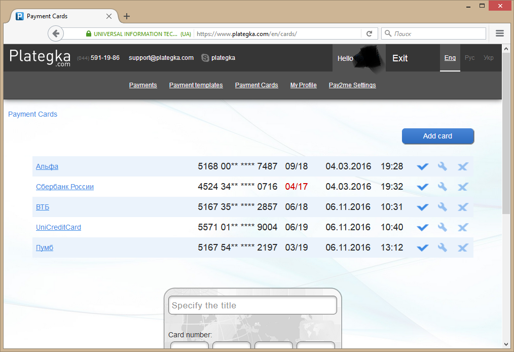Remove Сбербанк России card using X icon
514x352 pixels.
click(462, 187)
